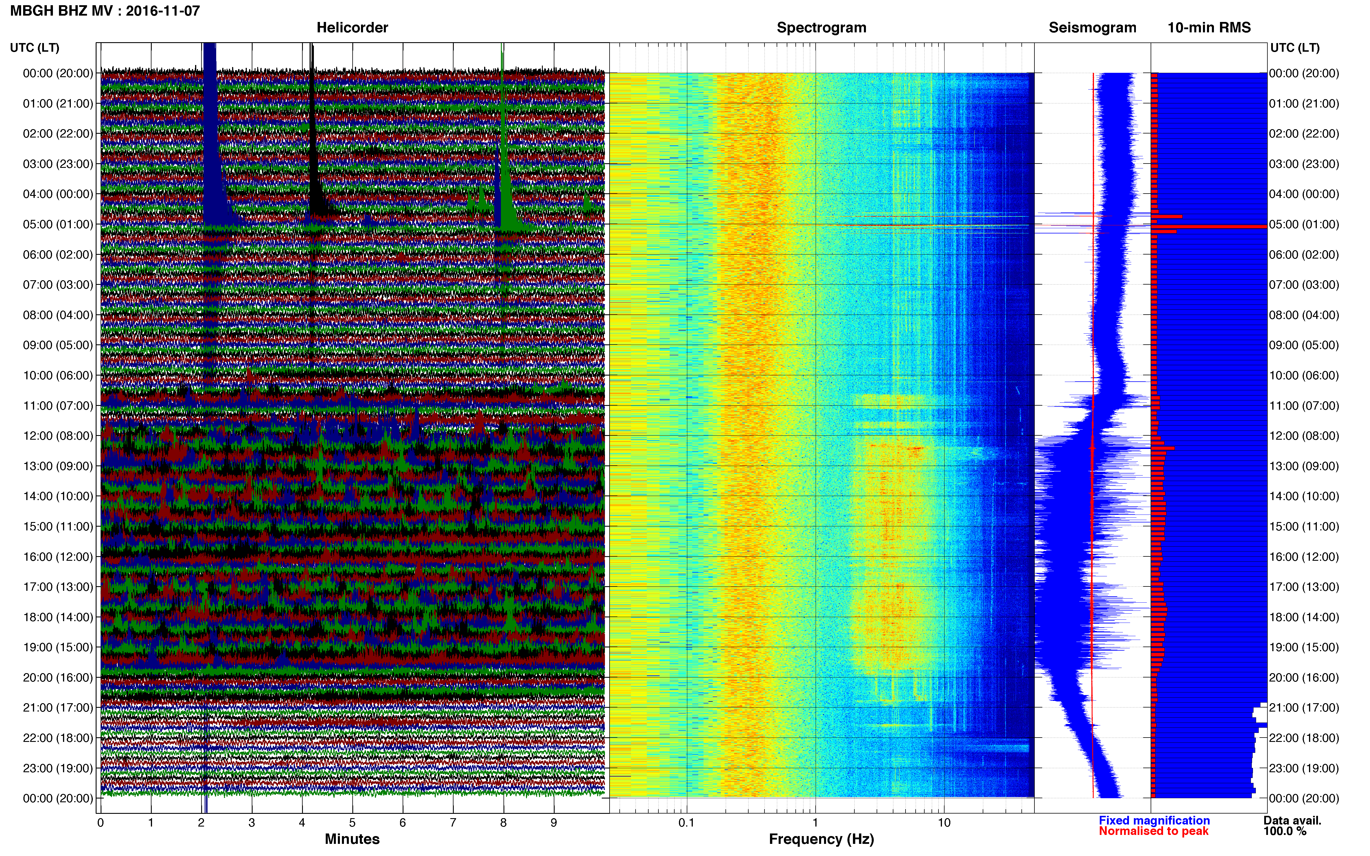Click the title 'MBGH BHZ MV : 2016-11-07'

click(x=105, y=11)
